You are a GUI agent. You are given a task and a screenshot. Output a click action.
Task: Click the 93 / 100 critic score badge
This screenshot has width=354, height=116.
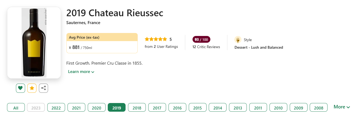coord(201,39)
